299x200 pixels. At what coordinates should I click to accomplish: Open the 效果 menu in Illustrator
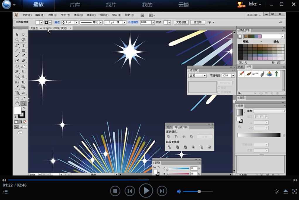(90, 15)
